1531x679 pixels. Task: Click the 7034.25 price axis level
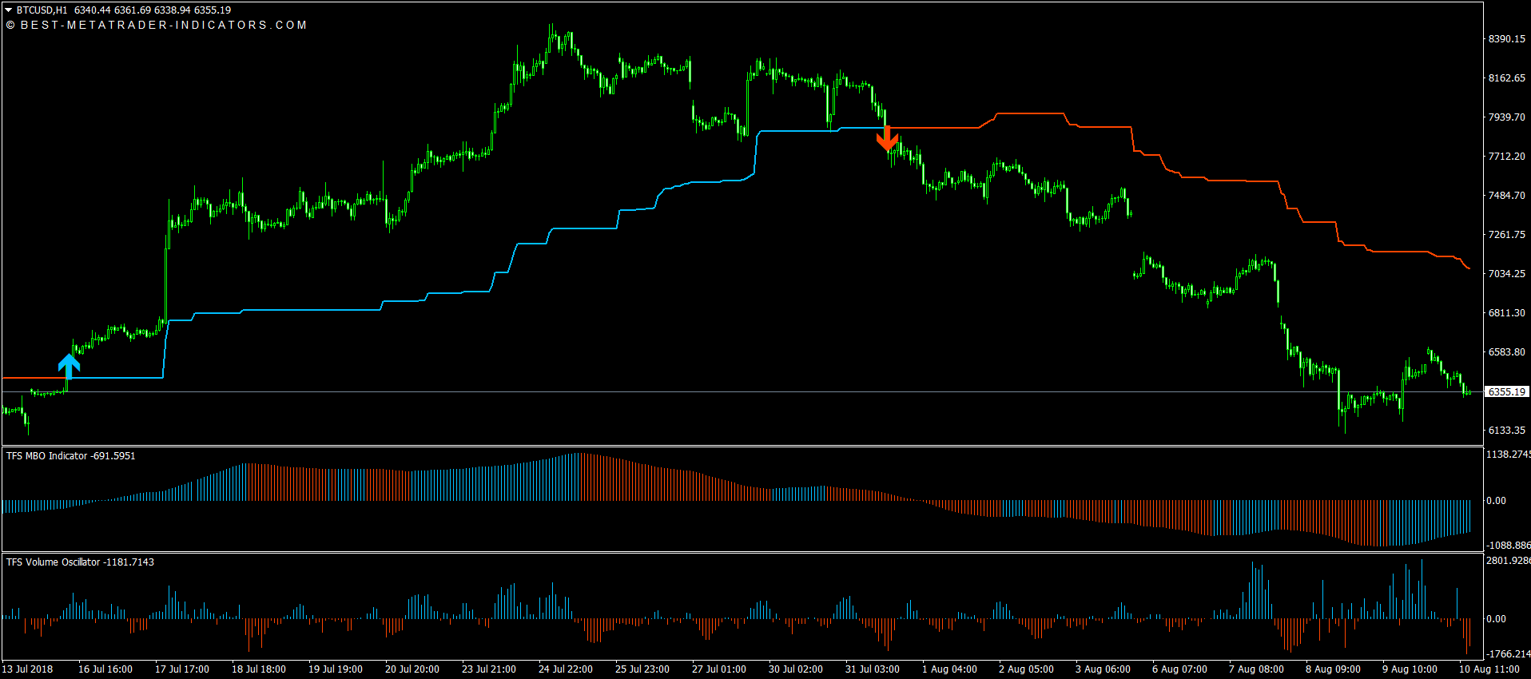1506,274
